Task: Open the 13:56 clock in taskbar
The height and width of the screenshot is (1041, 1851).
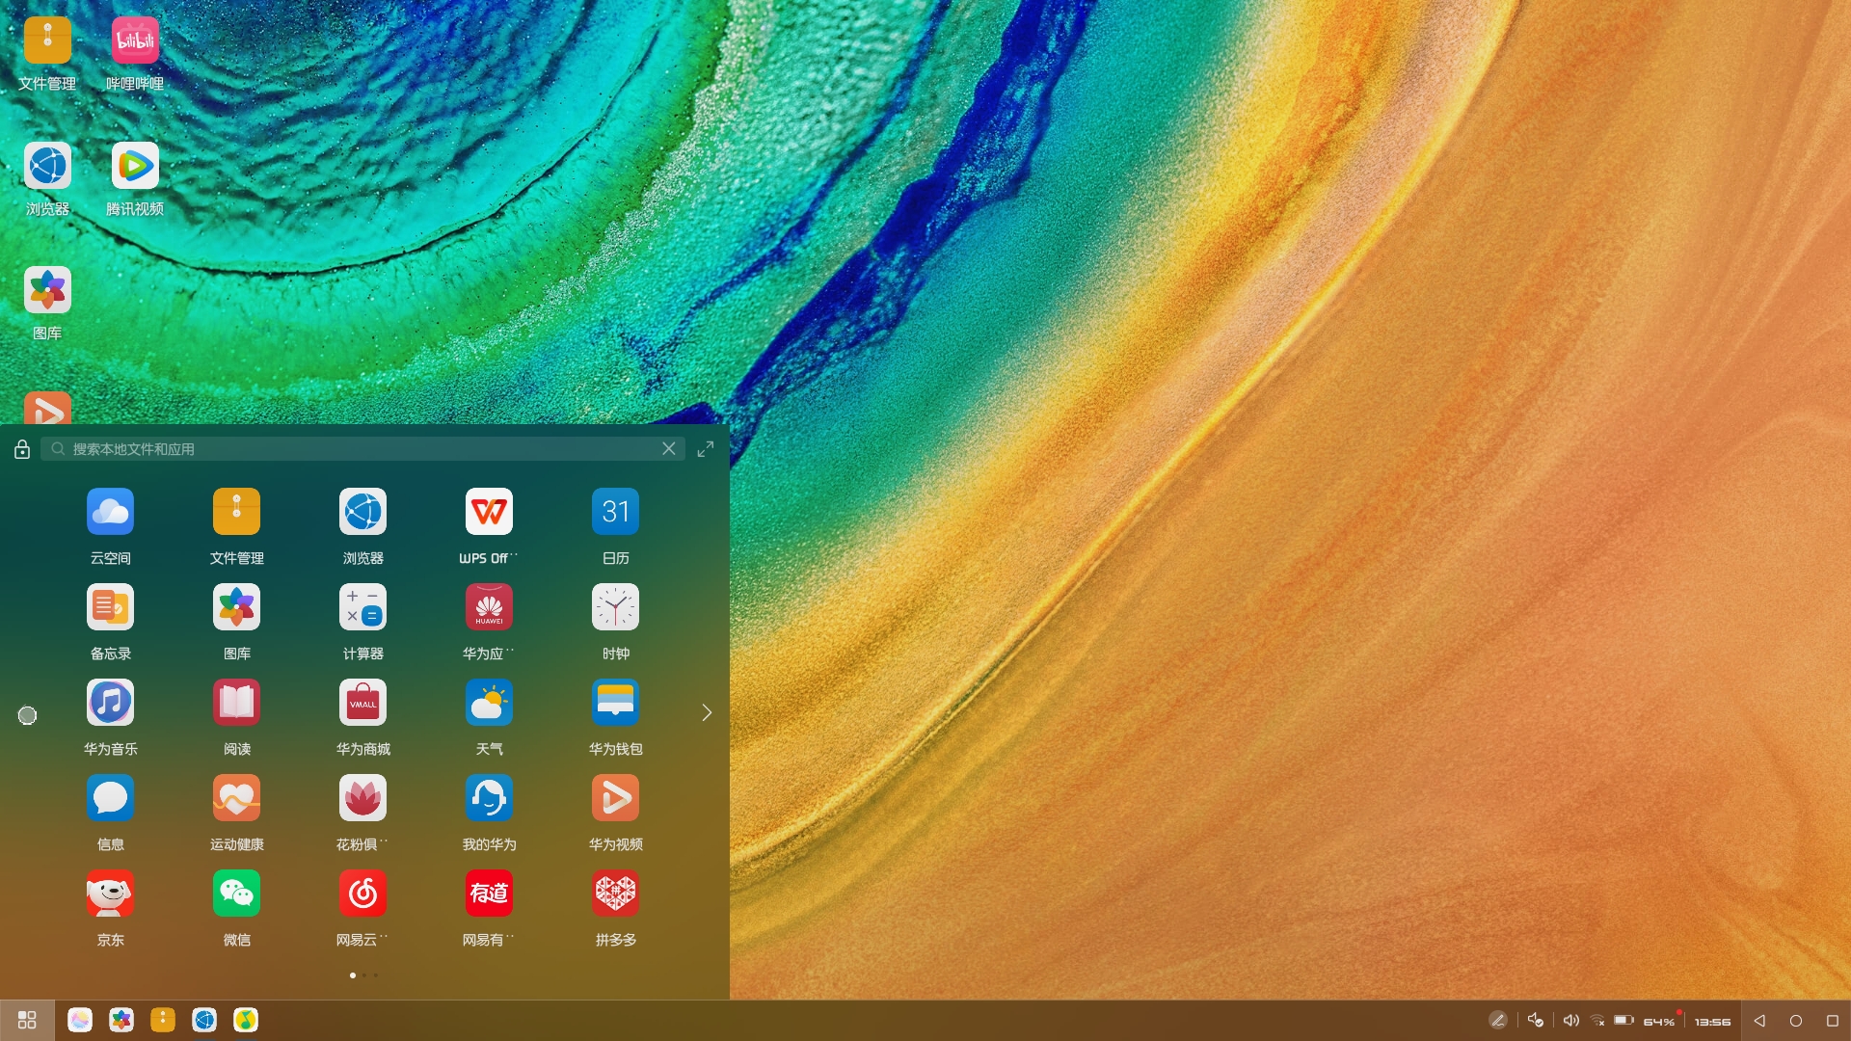Action: 1713,1022
